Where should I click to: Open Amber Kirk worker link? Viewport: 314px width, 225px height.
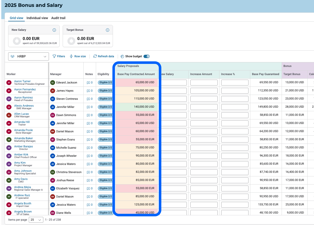tap(21, 154)
